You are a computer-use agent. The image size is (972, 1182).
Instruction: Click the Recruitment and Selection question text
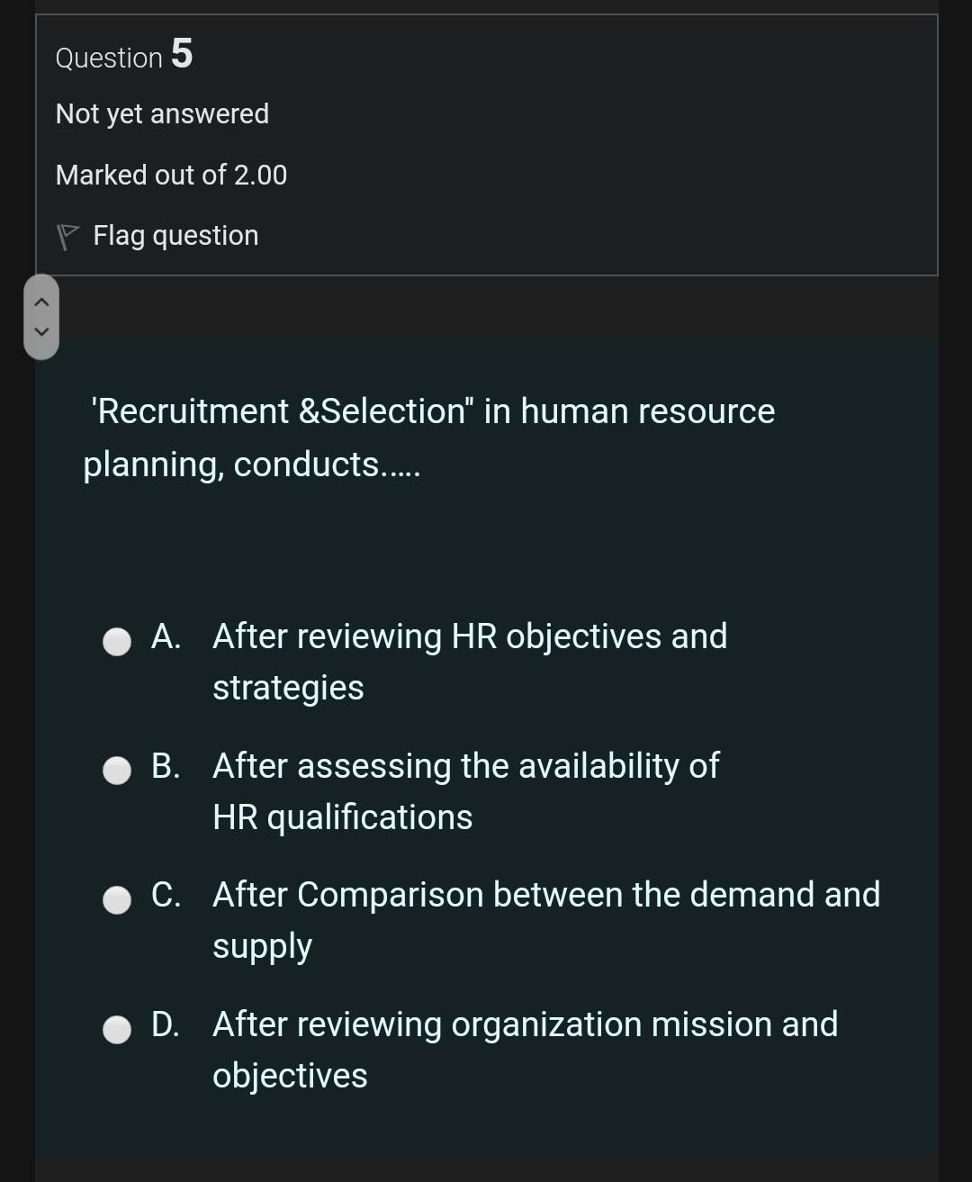tap(430, 438)
